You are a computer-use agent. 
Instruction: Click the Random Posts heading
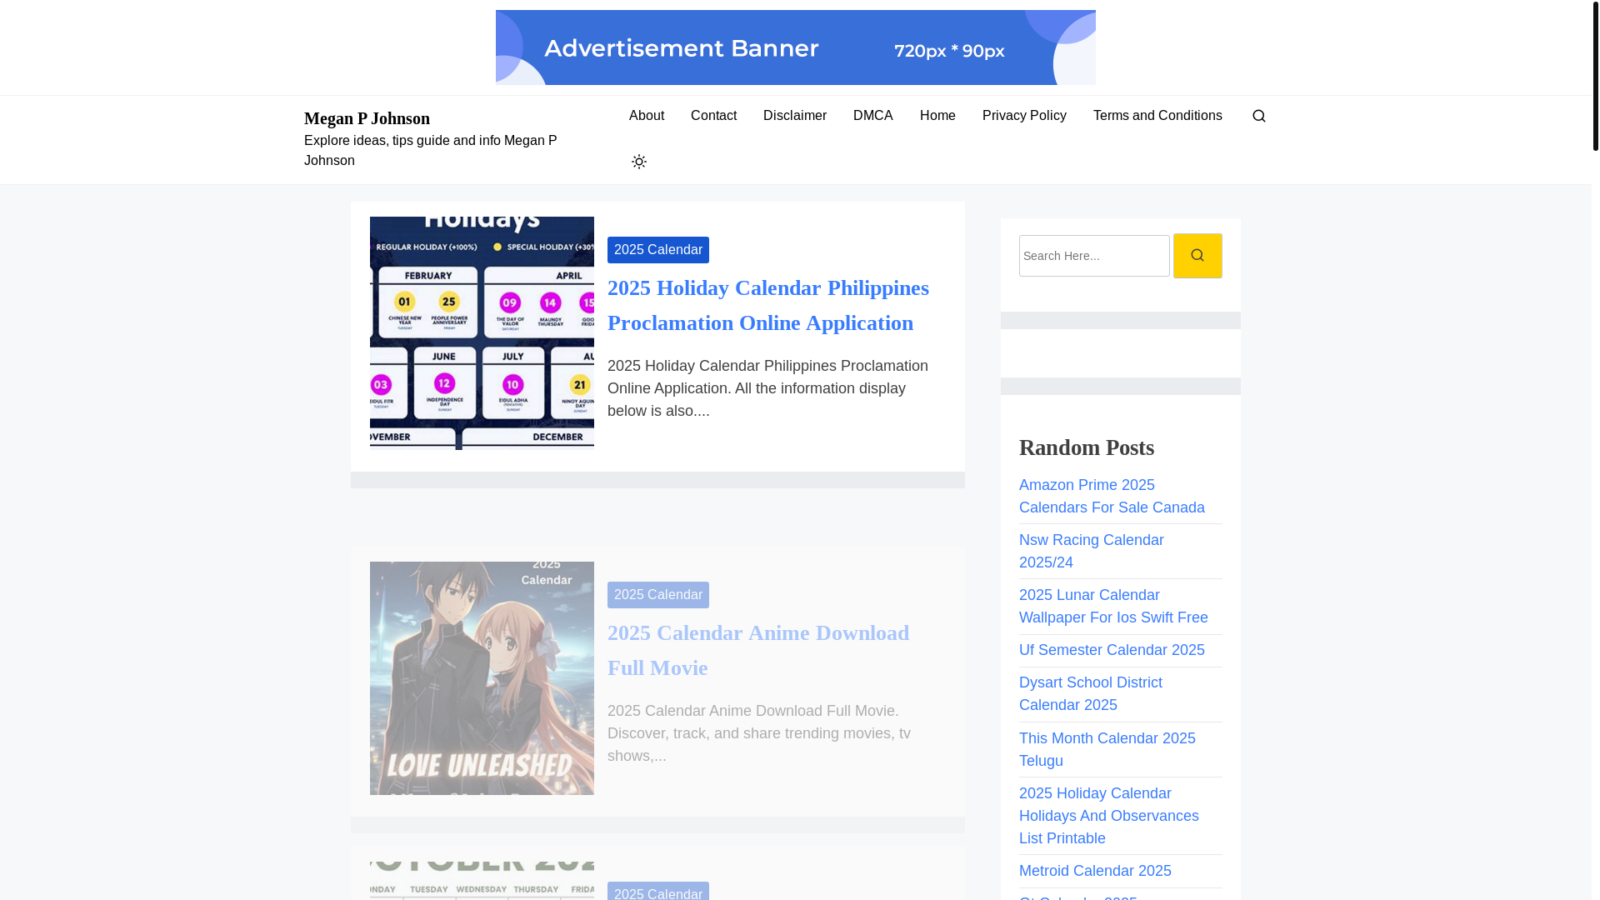[x=1087, y=447]
